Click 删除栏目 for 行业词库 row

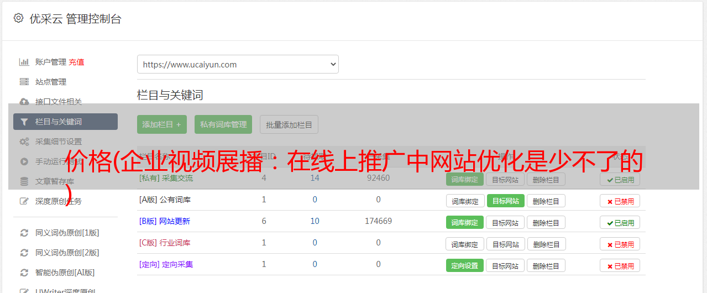click(546, 244)
